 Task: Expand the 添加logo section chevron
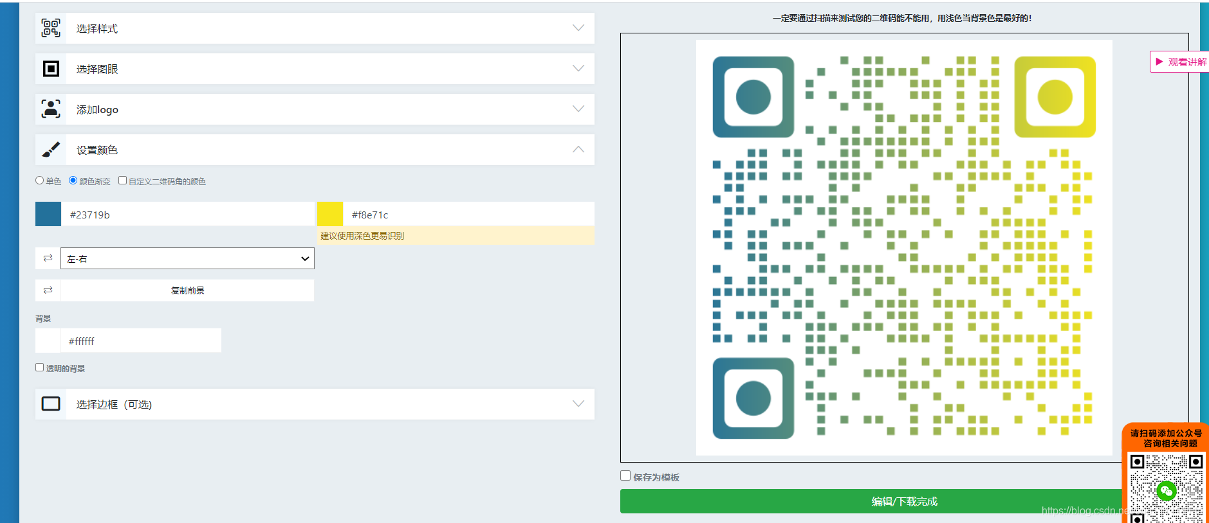(578, 109)
